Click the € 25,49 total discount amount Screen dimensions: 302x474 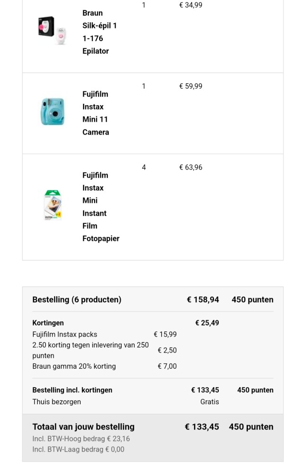coord(207,323)
